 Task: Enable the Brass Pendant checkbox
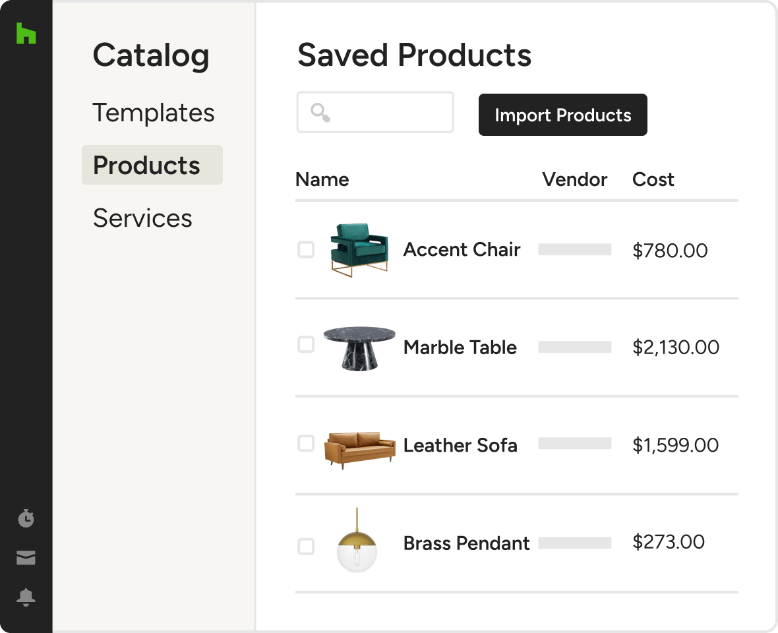(x=306, y=547)
